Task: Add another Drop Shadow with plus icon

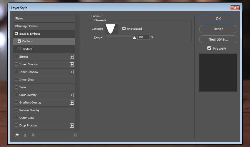Action: point(72,126)
